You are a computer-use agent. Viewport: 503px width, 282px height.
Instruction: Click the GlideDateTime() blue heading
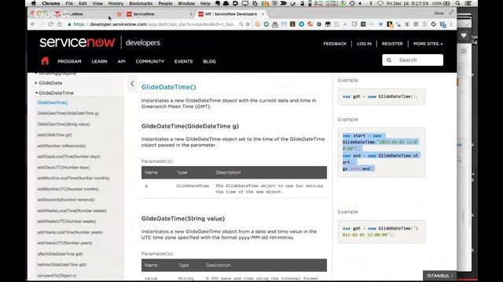point(169,87)
